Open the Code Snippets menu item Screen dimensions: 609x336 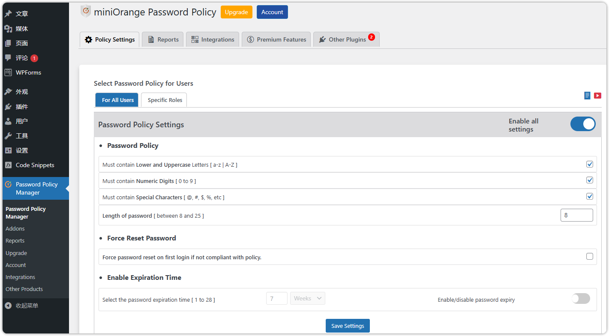point(36,165)
